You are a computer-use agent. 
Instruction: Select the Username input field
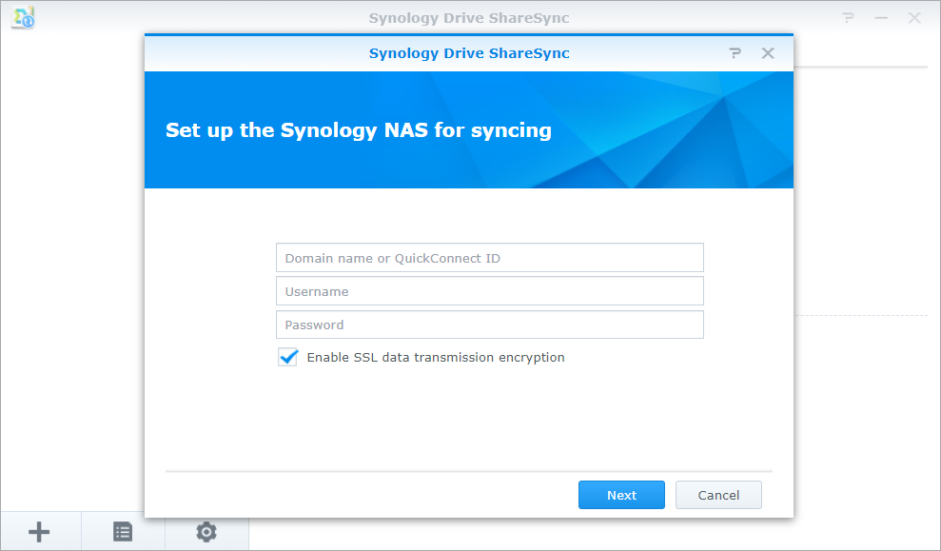tap(489, 290)
